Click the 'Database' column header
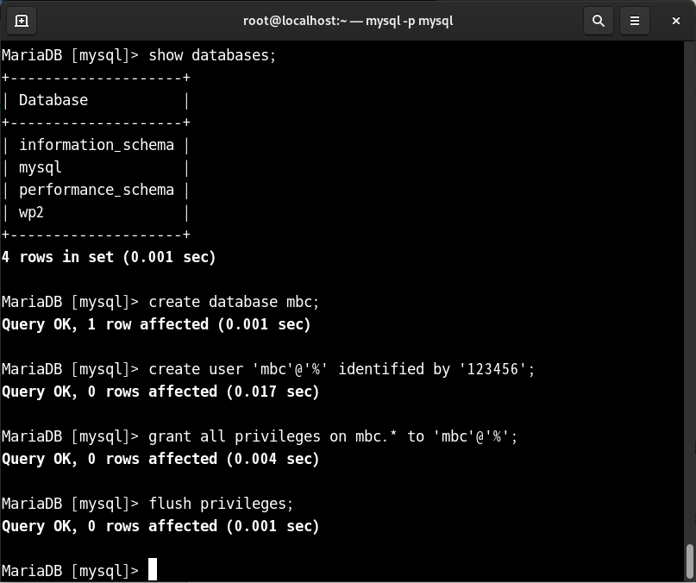 point(53,100)
